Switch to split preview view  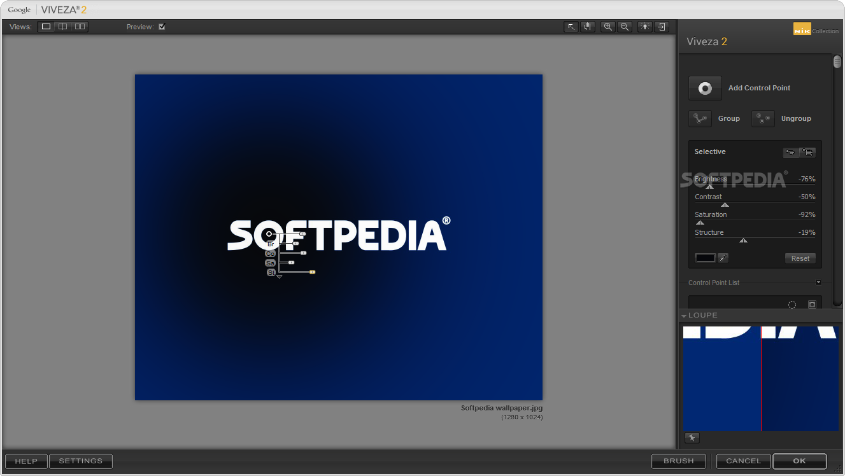62,27
